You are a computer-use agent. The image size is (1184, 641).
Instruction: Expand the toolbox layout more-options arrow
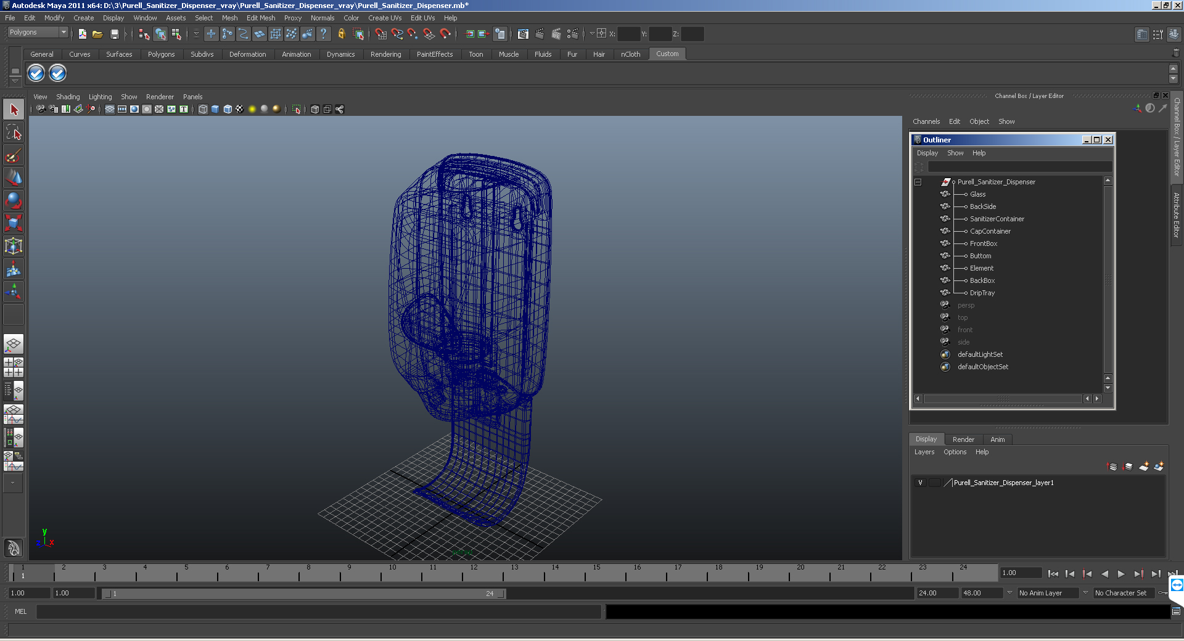click(12, 483)
